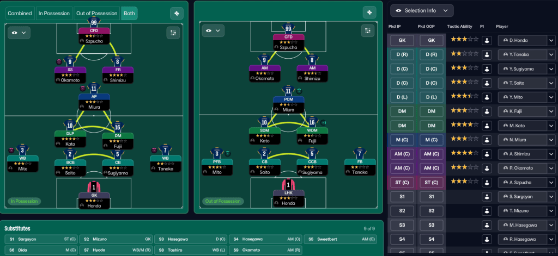Open player instructions icon for N. Miura
The image size is (558, 256).
click(487, 139)
